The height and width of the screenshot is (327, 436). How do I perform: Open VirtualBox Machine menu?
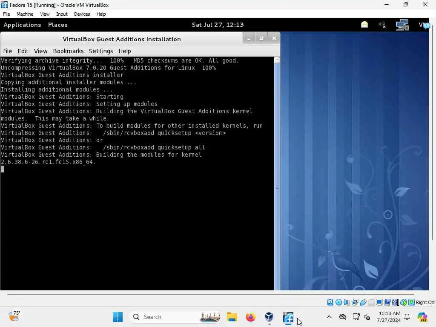[x=25, y=14]
